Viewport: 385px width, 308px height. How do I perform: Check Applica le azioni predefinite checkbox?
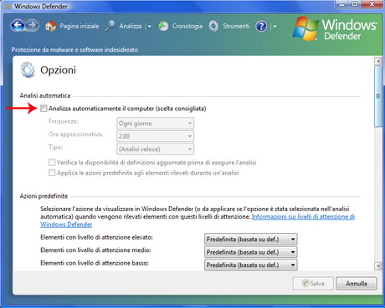[52, 173]
